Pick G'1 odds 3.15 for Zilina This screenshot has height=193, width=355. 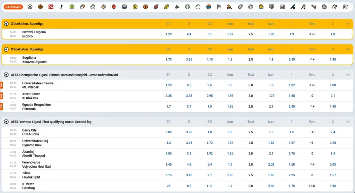click(168, 175)
